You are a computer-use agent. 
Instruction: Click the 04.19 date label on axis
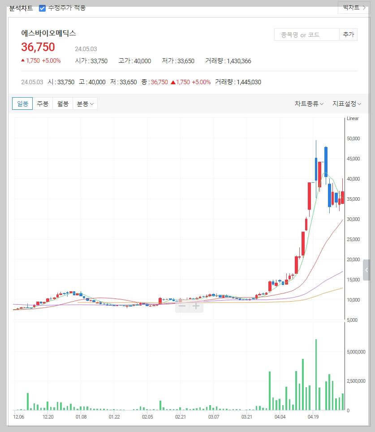click(x=313, y=417)
